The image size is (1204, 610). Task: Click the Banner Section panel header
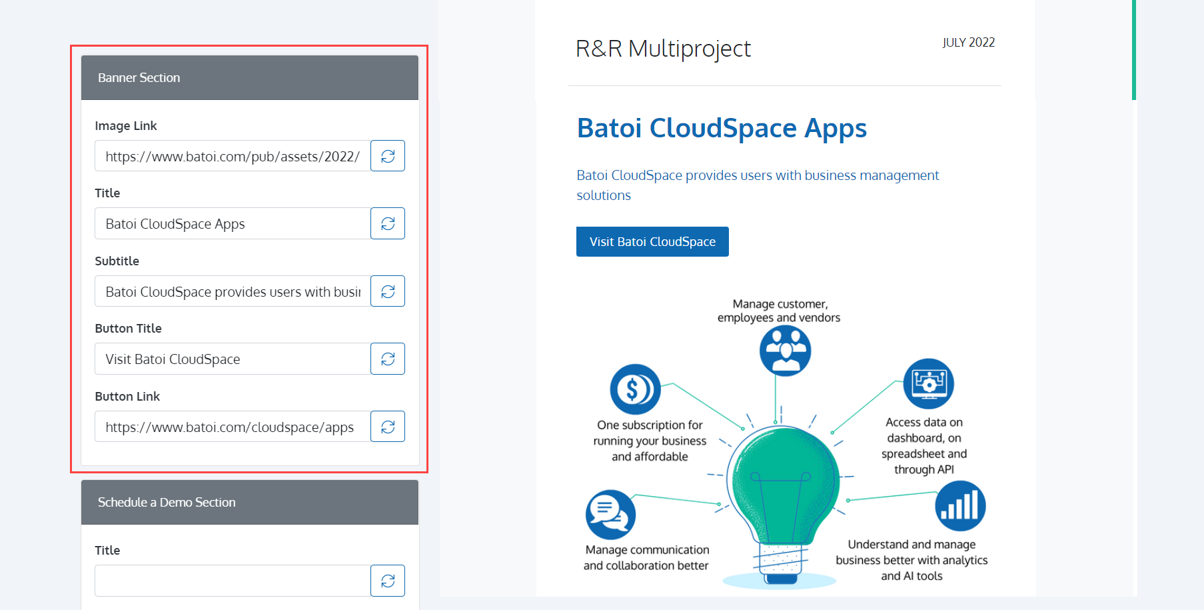[250, 77]
